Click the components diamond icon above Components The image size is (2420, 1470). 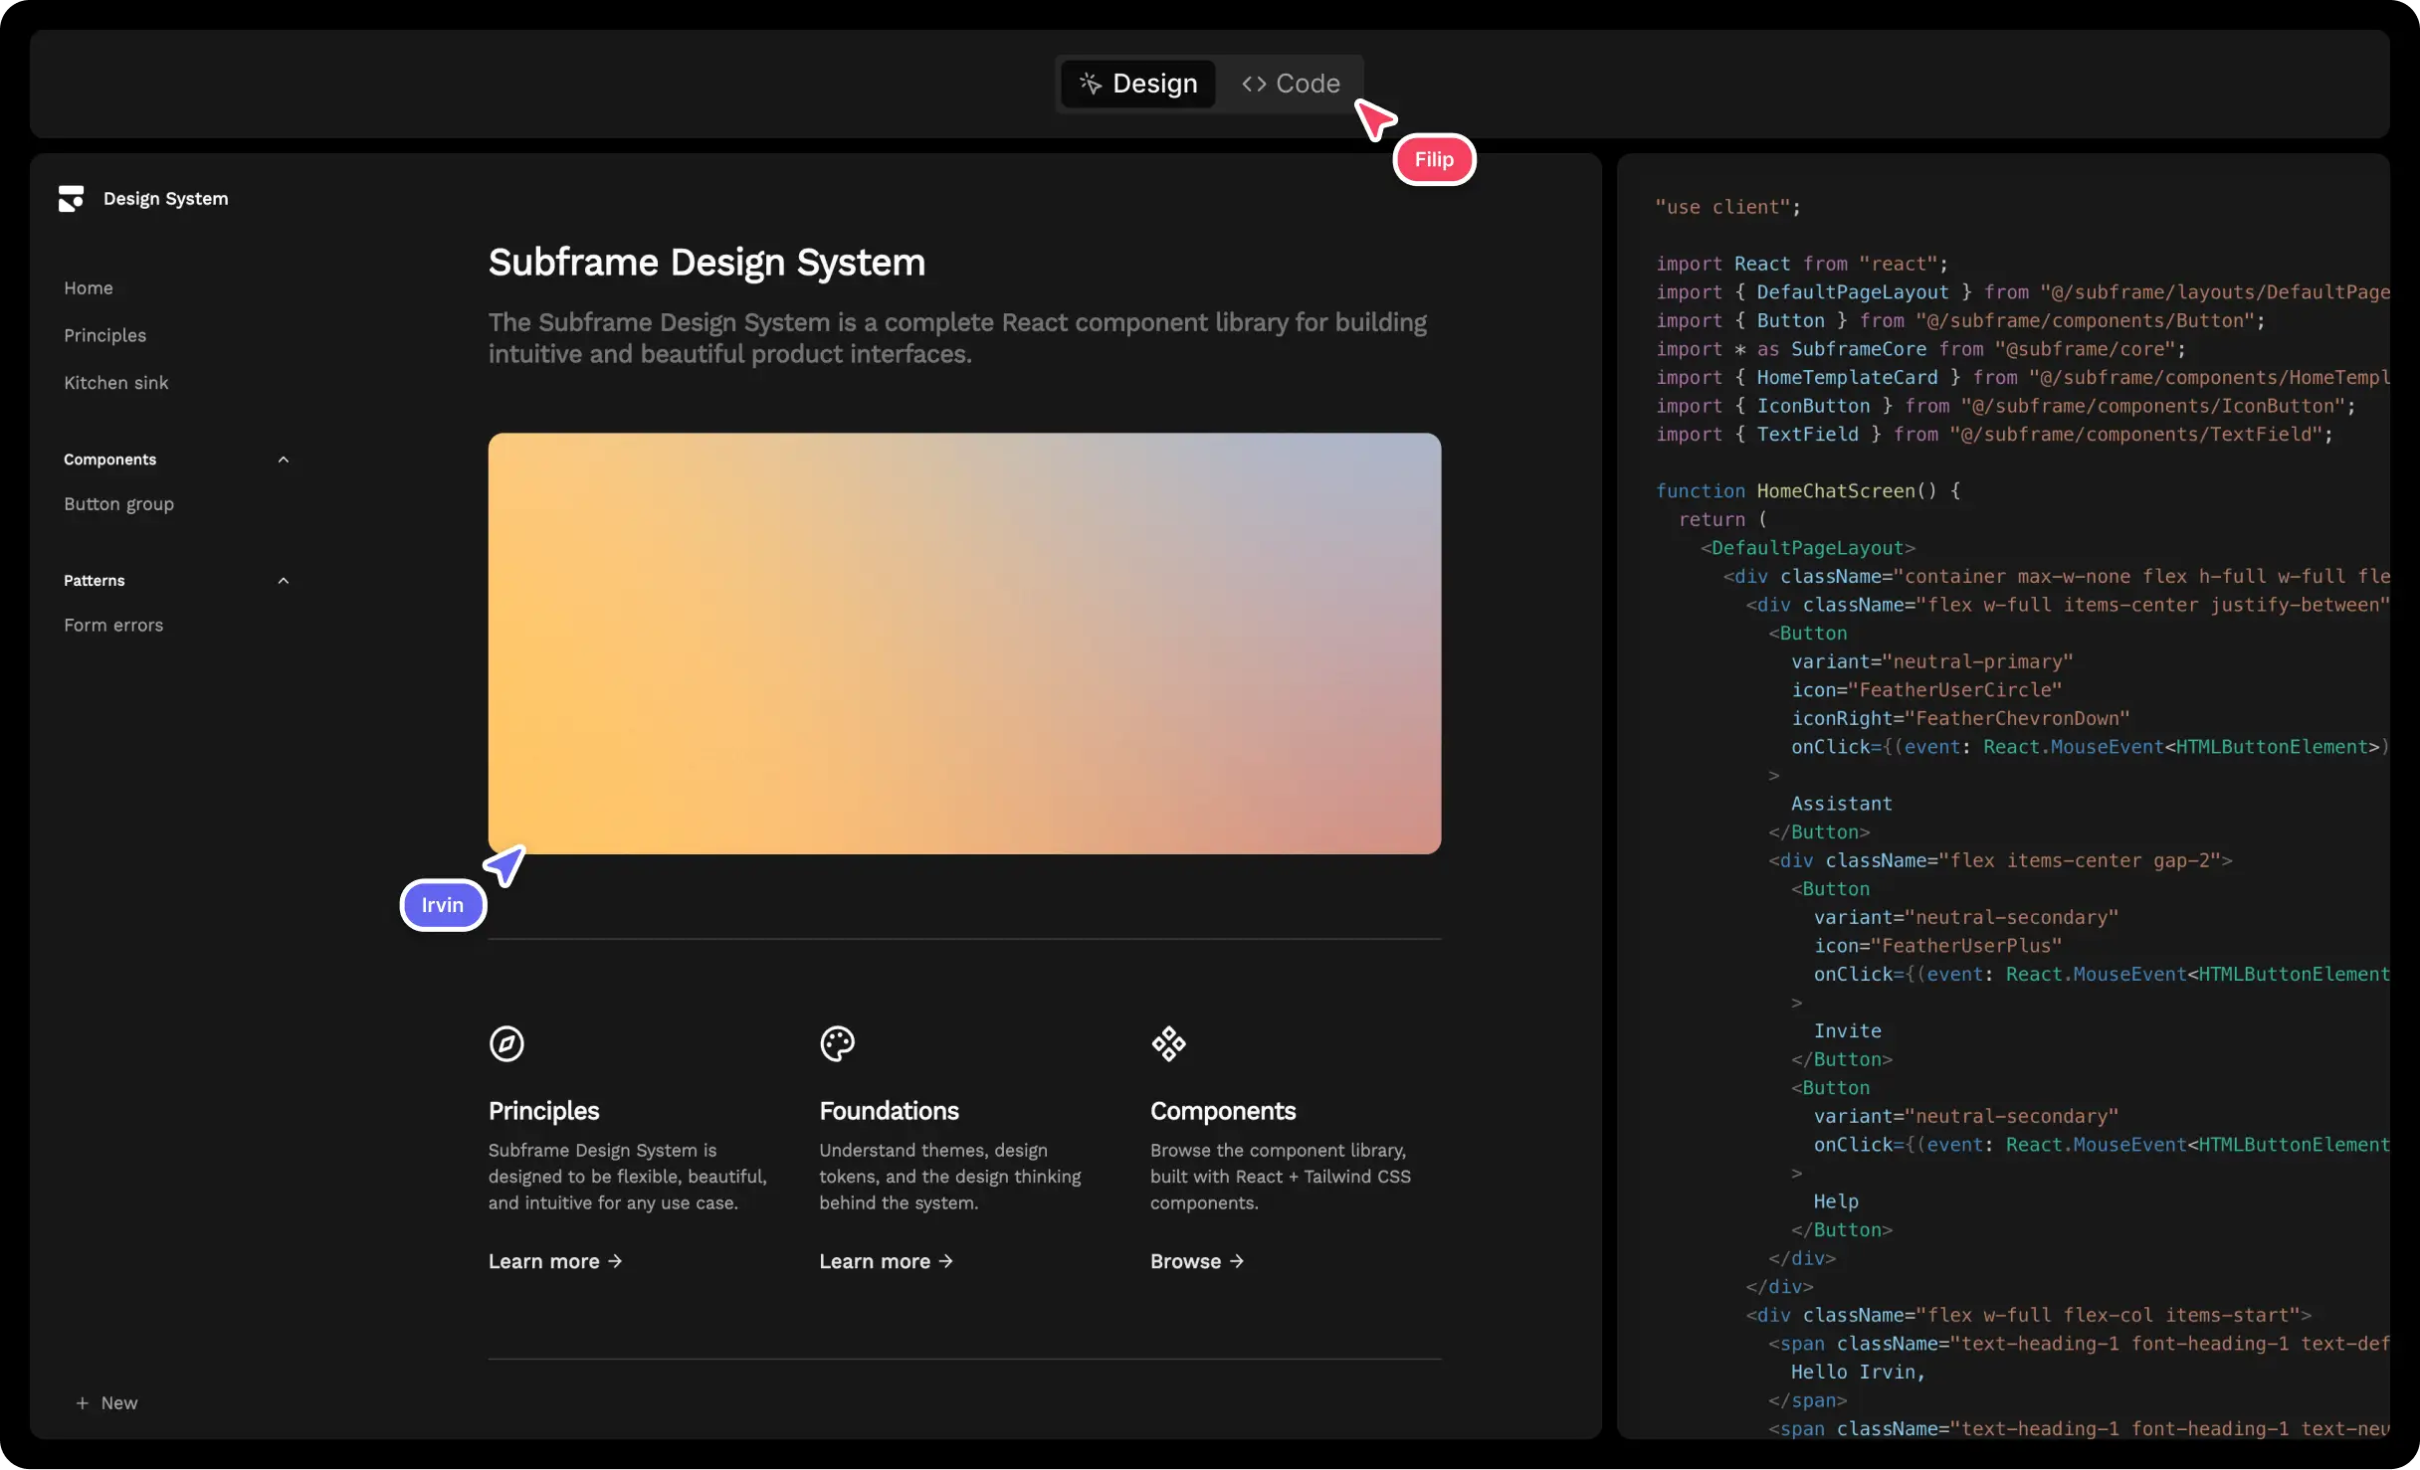(x=1168, y=1043)
